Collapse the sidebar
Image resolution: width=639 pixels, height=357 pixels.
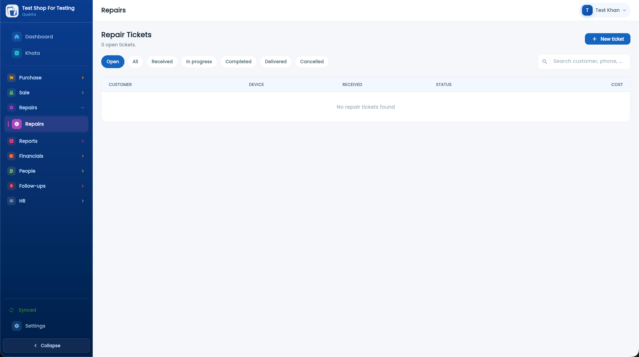pos(46,345)
